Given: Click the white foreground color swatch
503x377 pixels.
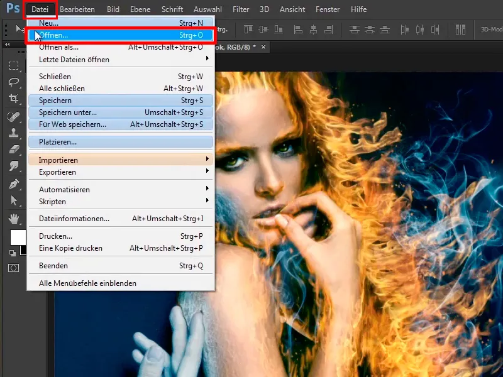Looking at the screenshot, I should (18, 238).
